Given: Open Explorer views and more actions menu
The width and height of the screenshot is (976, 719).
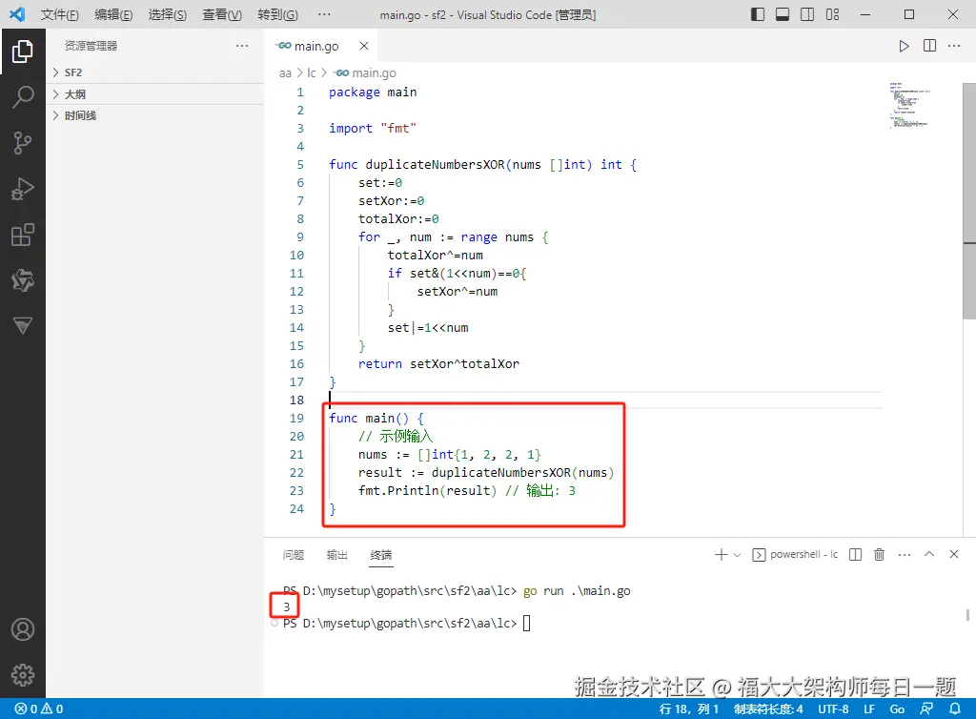Looking at the screenshot, I should tap(242, 46).
